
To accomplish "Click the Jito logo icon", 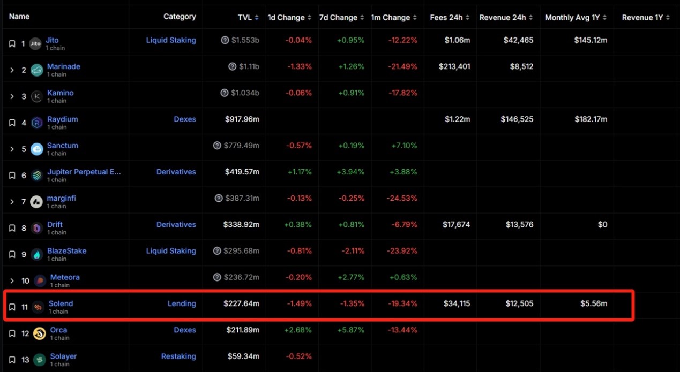I will pos(35,44).
